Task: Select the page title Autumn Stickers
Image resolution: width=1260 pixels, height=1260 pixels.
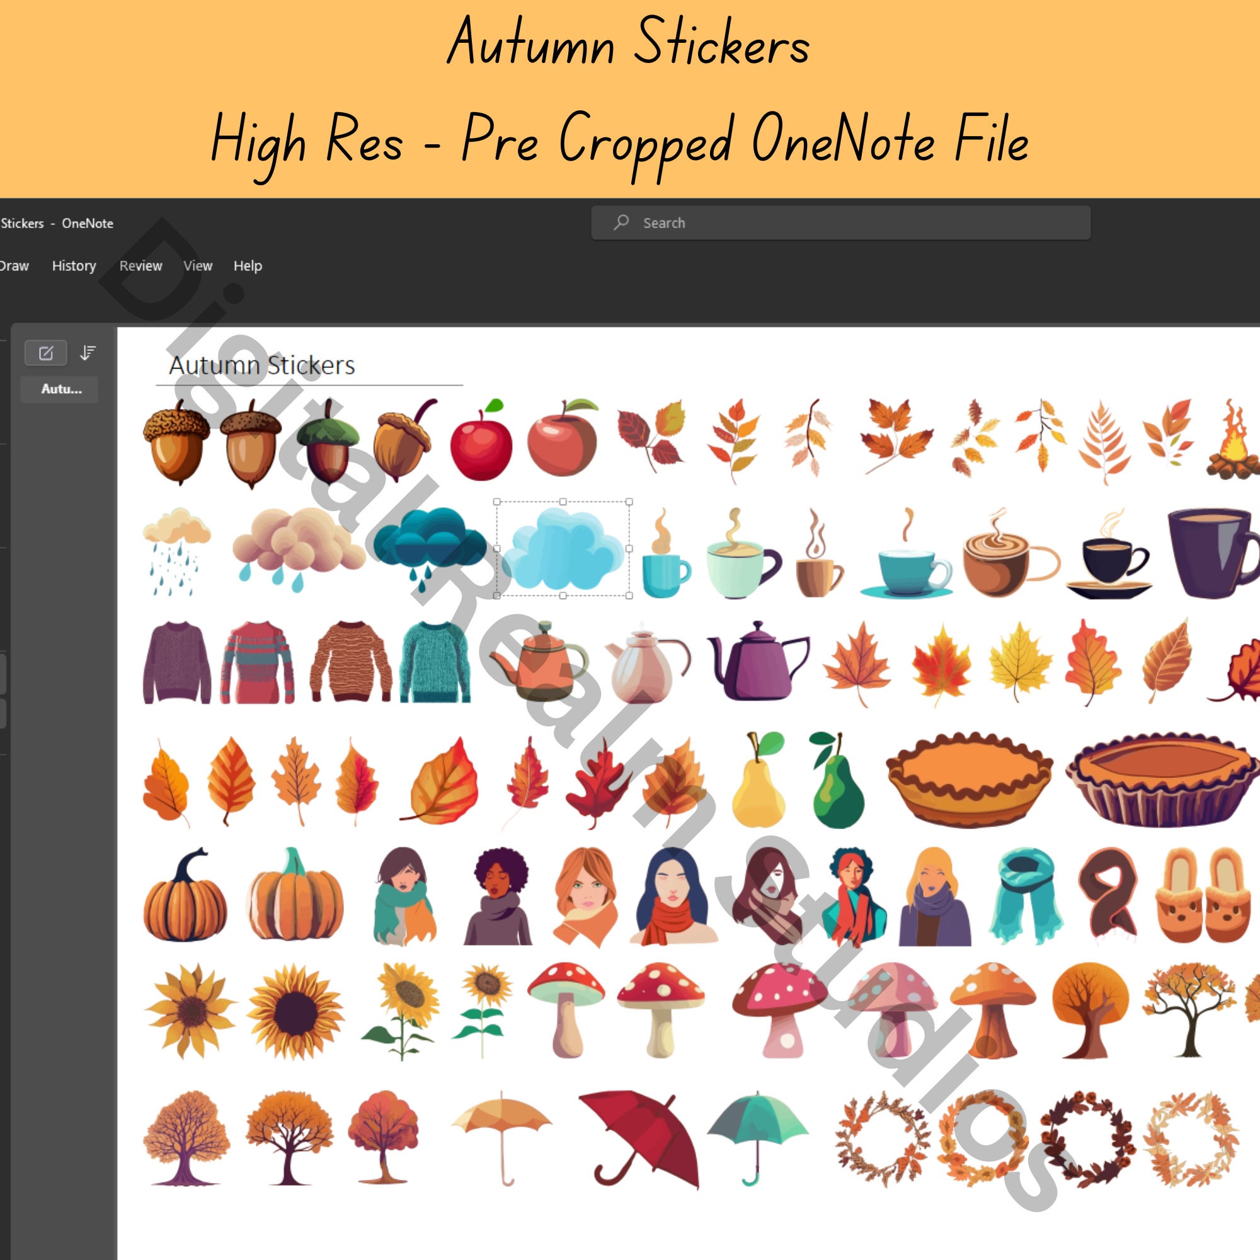Action: (x=262, y=365)
